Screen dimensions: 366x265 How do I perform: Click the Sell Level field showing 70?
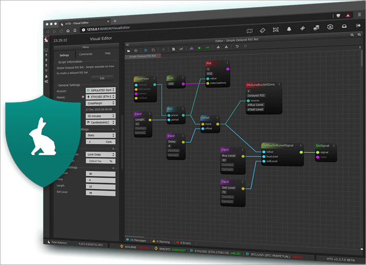pos(100,193)
